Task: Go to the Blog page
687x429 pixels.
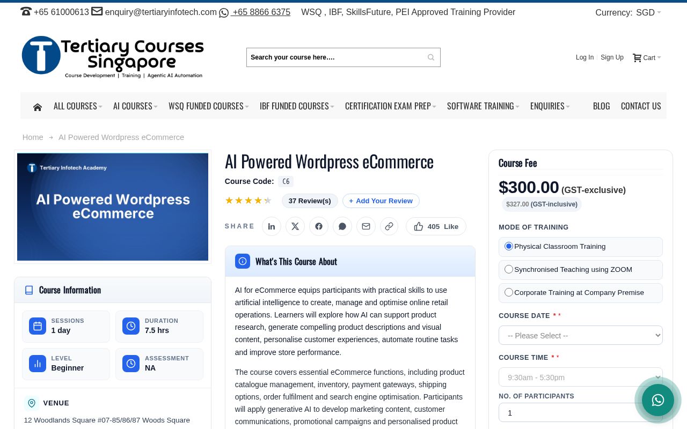Action: pos(601,106)
